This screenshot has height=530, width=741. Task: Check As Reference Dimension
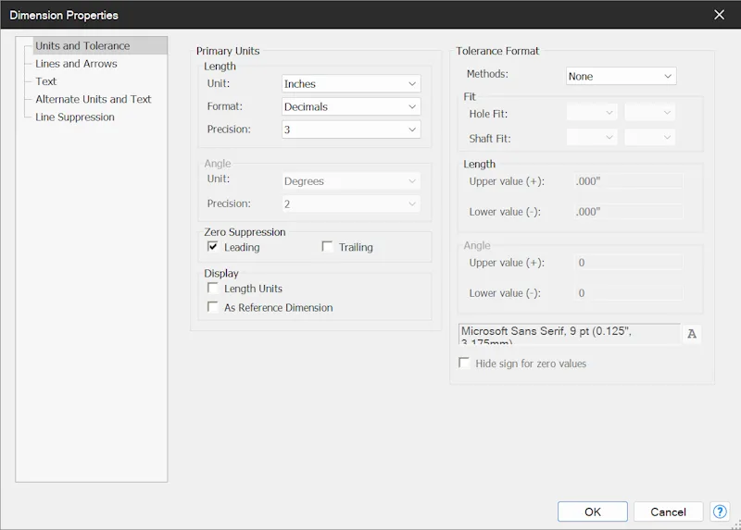213,307
